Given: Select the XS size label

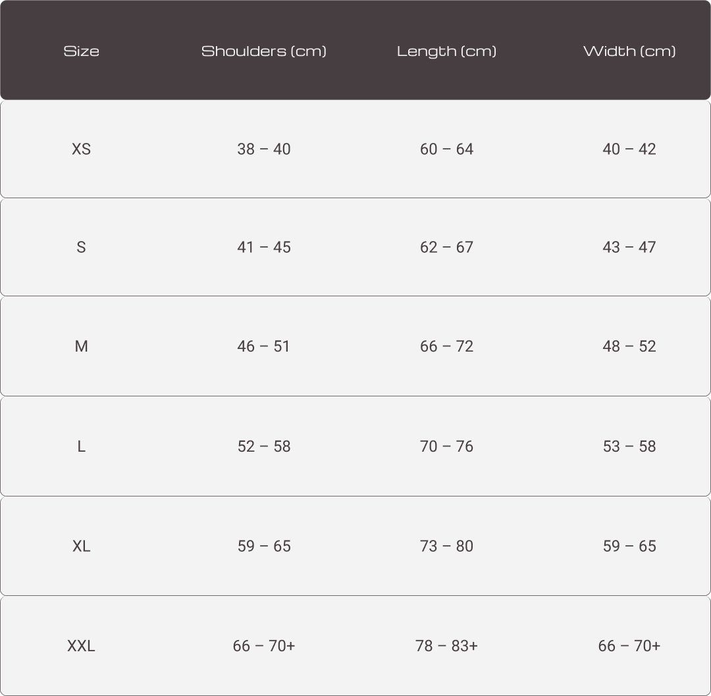Looking at the screenshot, I should 81,149.
